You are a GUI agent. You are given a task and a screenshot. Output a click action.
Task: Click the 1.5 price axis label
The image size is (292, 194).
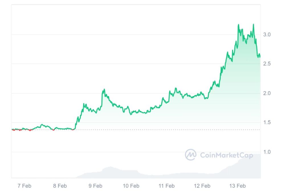coord(267,122)
